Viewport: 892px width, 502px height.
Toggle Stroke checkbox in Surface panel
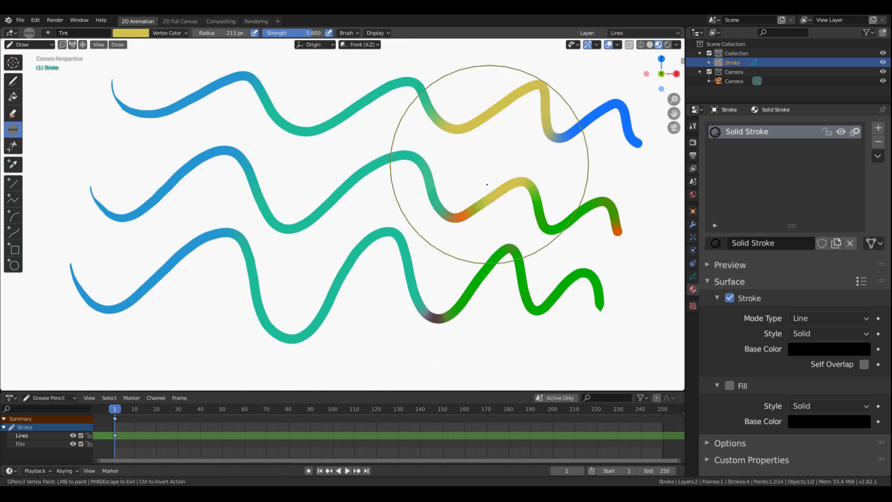point(730,298)
